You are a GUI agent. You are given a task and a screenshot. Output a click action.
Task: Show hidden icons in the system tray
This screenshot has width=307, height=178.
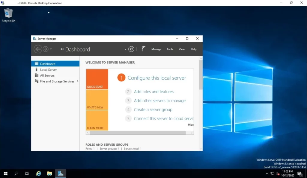click(267, 174)
